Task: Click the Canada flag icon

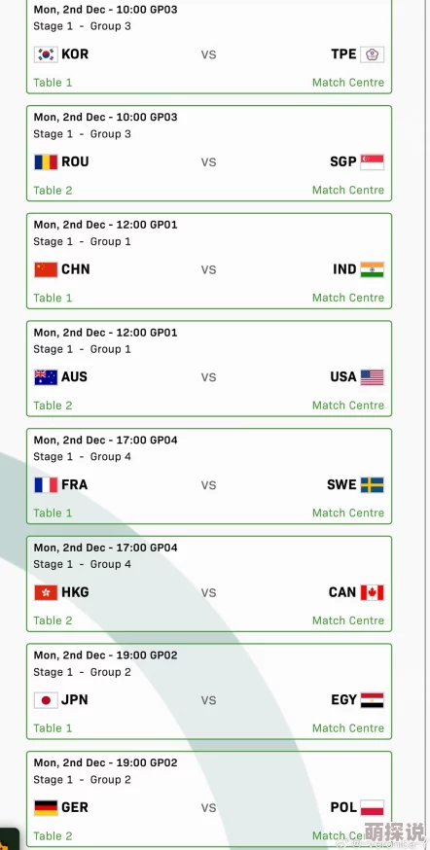Action: pos(372,592)
